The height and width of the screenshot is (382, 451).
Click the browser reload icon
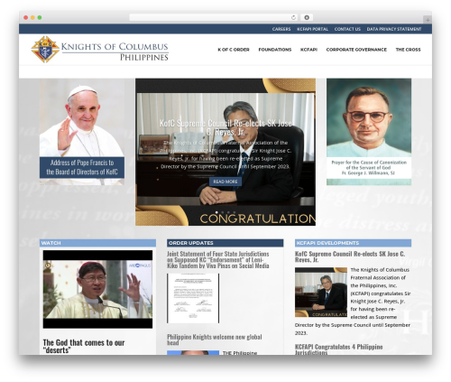coord(293,18)
